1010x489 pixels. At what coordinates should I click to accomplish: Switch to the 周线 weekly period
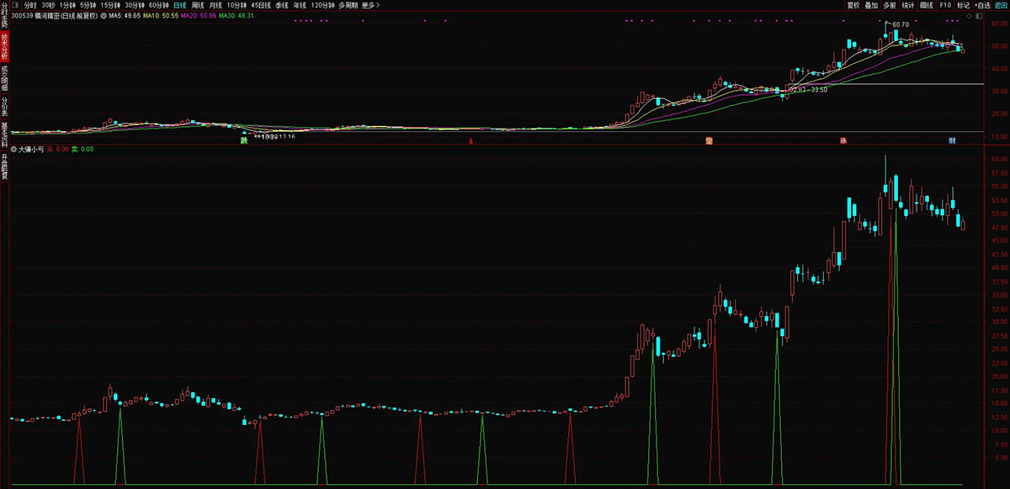click(199, 5)
